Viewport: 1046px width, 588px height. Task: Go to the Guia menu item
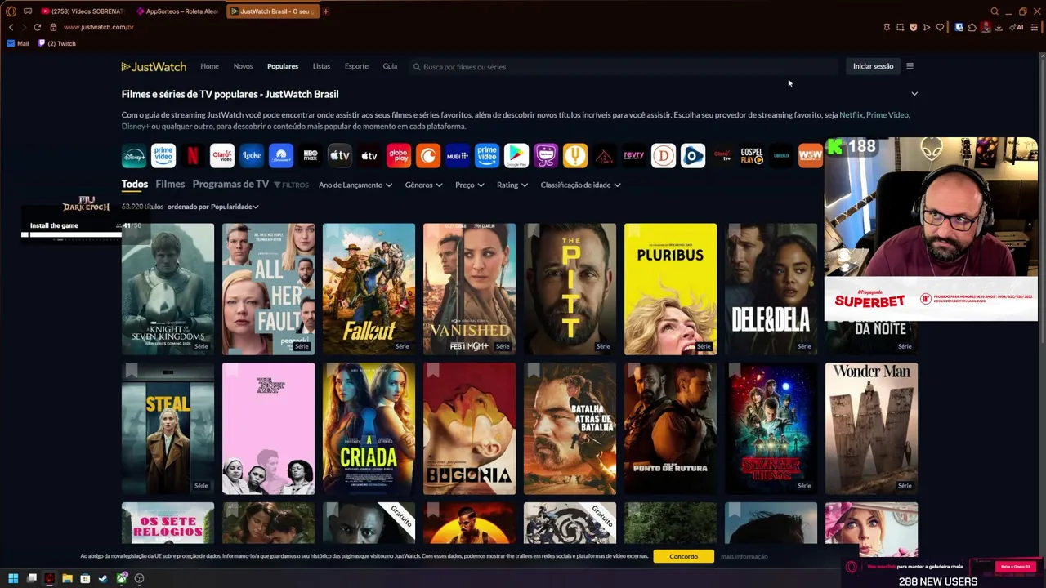[390, 66]
